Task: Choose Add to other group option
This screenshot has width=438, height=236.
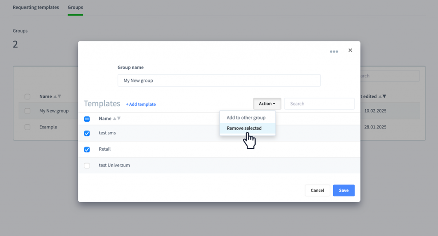Action: pos(246,118)
